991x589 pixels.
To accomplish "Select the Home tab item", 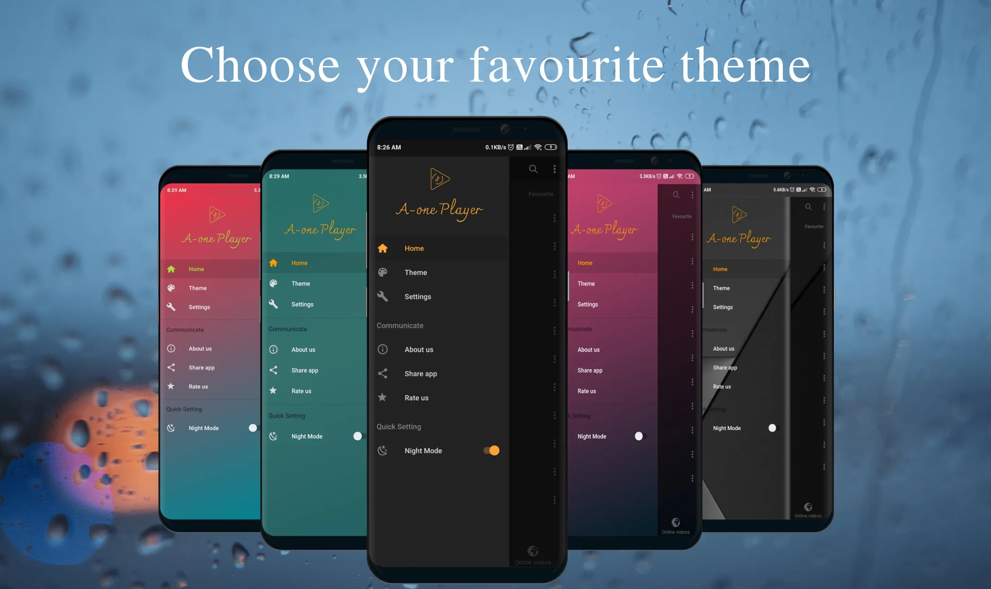I will tap(414, 248).
